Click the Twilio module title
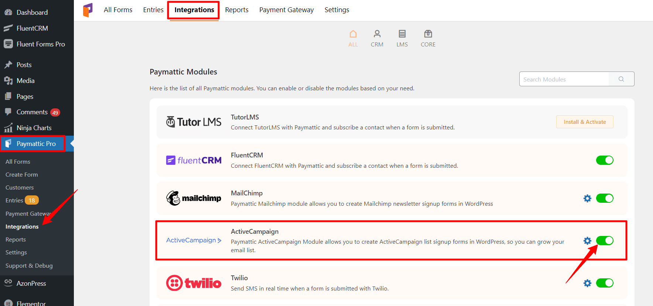The height and width of the screenshot is (306, 653). click(239, 278)
